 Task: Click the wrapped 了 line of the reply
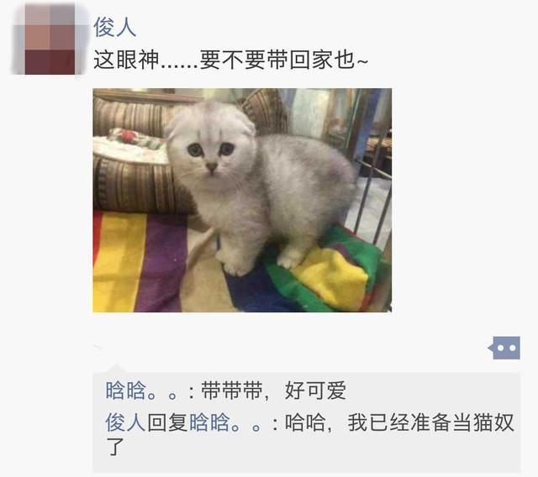[x=115, y=447]
